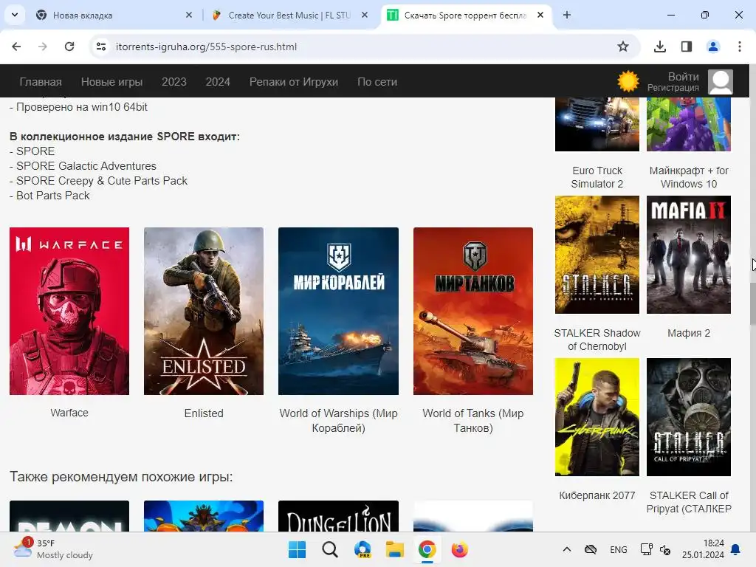
Task: Open Windows taskbar search
Action: tap(330, 549)
